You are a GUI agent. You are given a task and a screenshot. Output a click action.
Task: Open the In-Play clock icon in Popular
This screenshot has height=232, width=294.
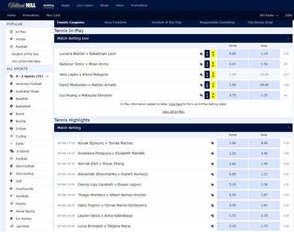[11, 32]
